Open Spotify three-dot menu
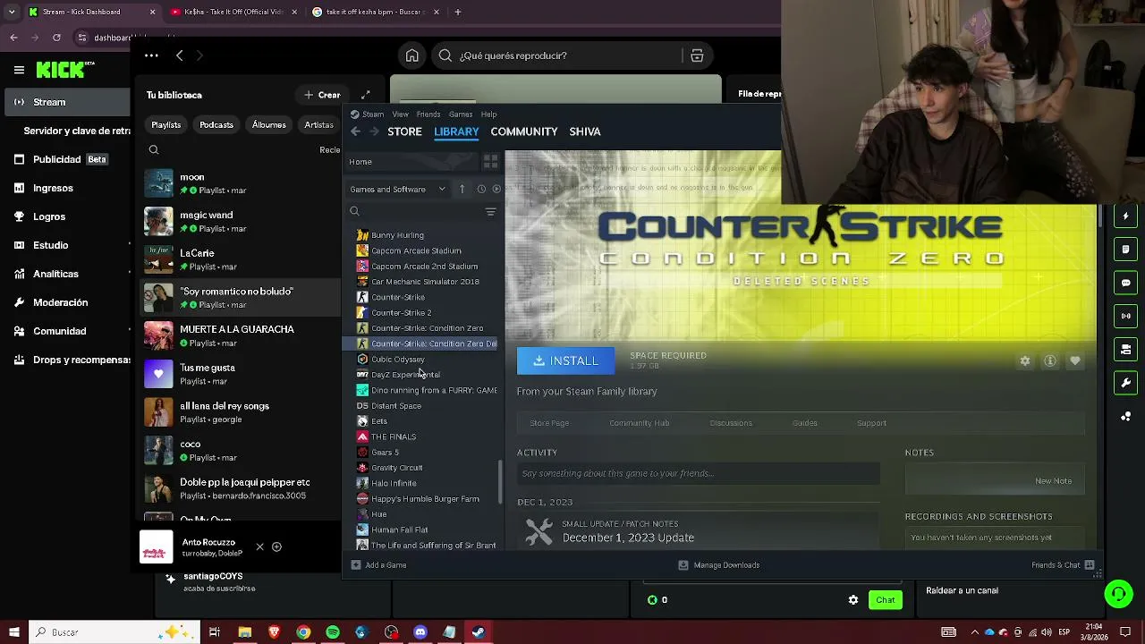 tap(151, 55)
